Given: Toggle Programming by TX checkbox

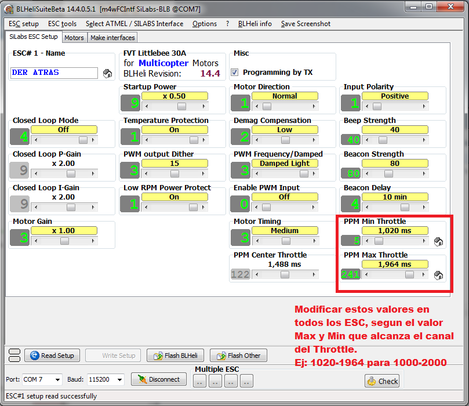Looking at the screenshot, I should tap(234, 72).
